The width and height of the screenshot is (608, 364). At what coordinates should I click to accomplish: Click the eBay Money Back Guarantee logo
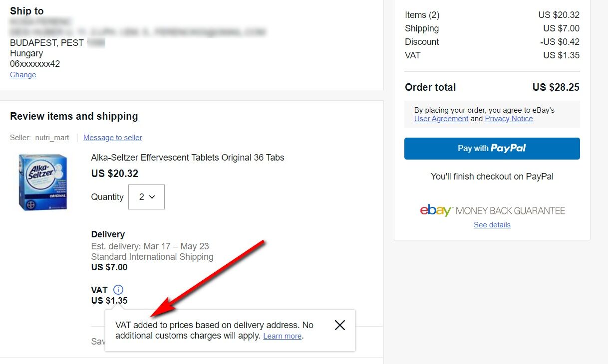point(492,210)
